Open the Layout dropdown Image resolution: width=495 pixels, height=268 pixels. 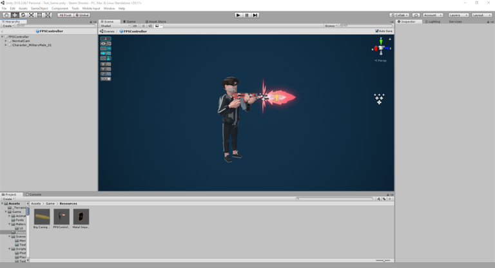[x=481, y=15]
